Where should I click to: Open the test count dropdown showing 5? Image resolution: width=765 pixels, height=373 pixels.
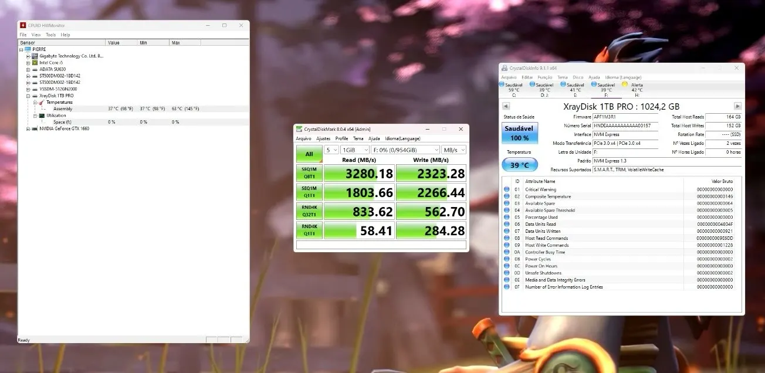pyautogui.click(x=331, y=150)
